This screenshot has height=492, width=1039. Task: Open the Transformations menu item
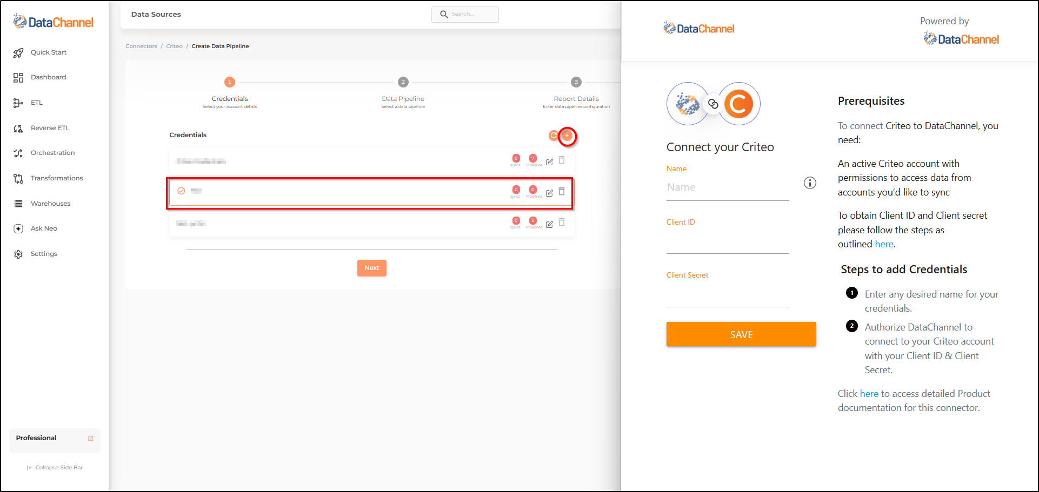coord(57,178)
